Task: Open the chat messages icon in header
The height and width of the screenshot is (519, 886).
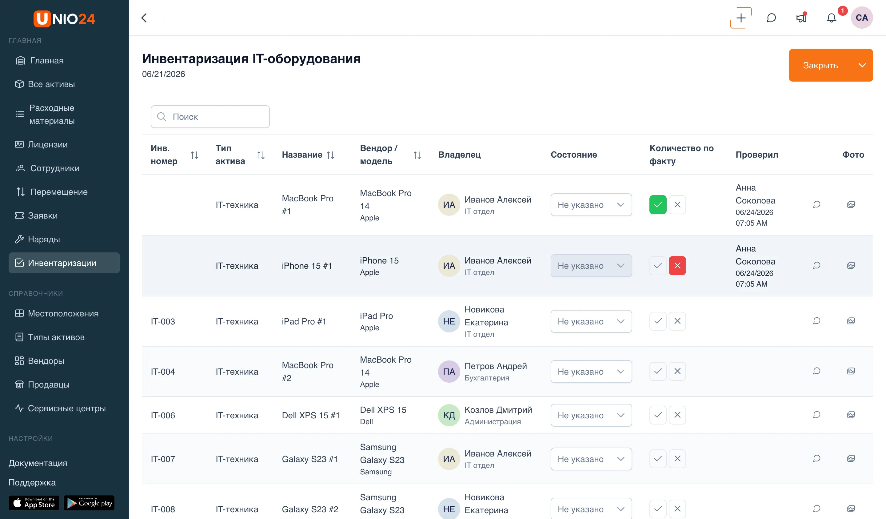Action: (771, 18)
